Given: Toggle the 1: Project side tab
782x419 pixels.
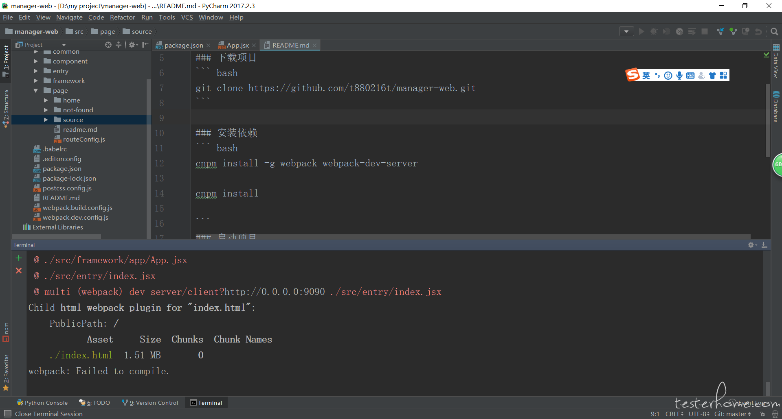Looking at the screenshot, I should (x=6, y=61).
